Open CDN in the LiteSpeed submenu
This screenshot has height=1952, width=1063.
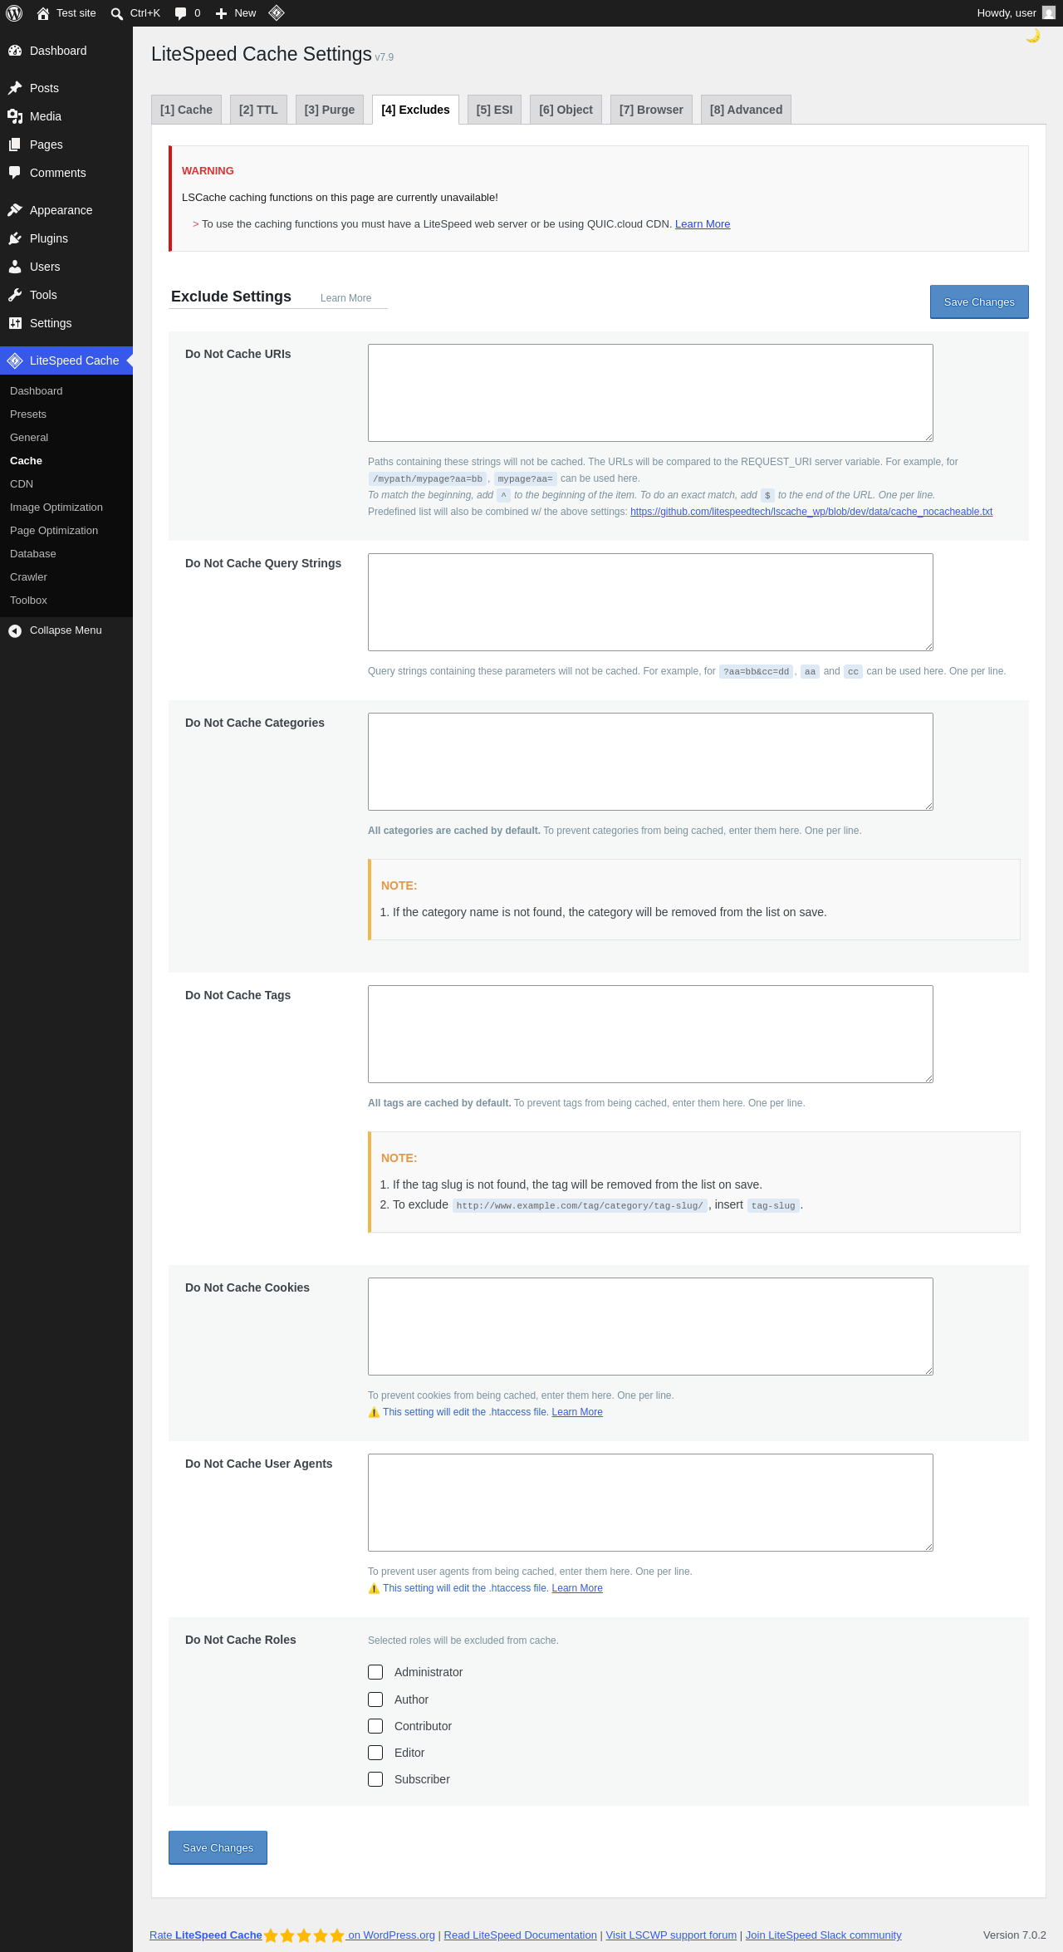point(22,484)
